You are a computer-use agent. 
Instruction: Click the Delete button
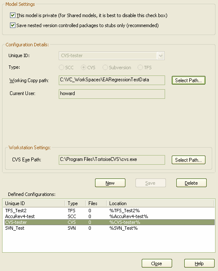(191, 183)
